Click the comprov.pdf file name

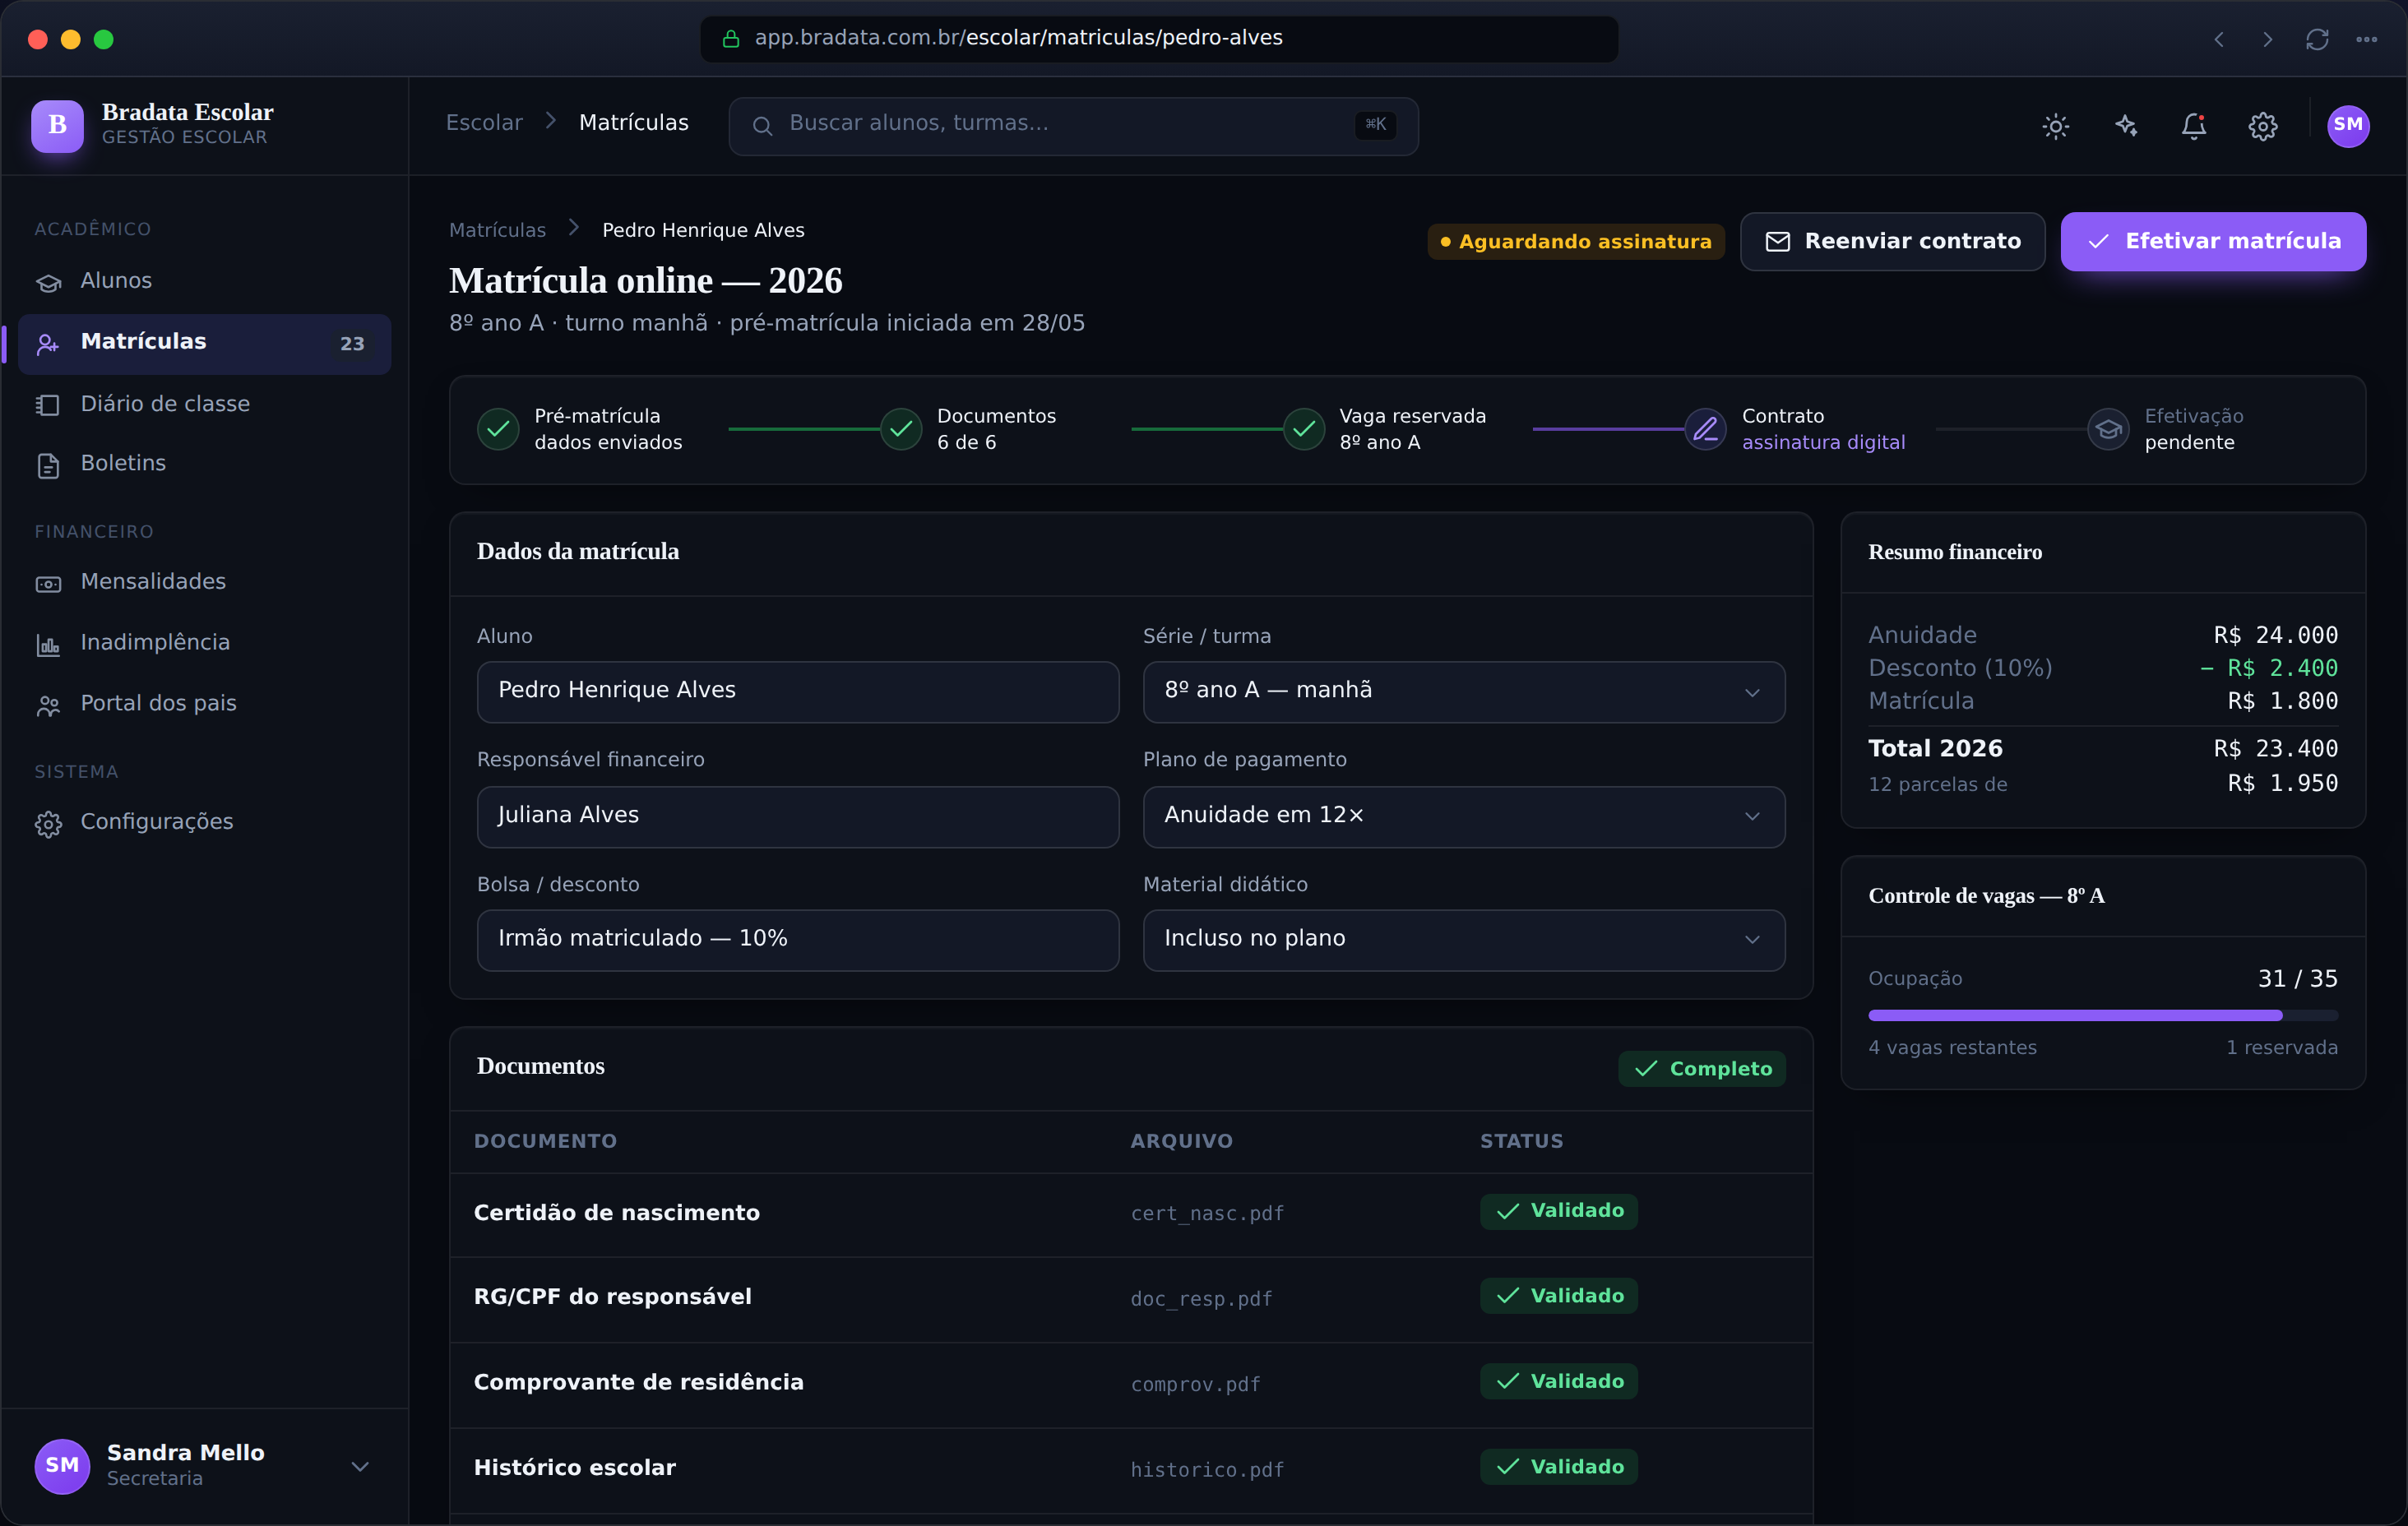click(1195, 1384)
